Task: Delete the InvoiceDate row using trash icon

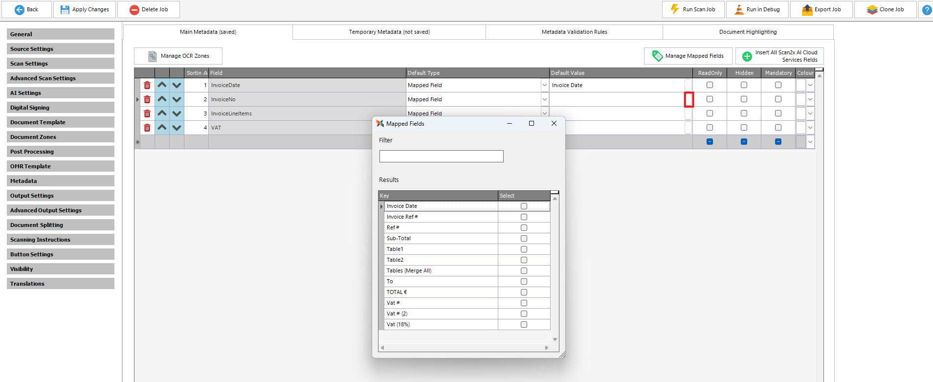Action: (x=147, y=85)
